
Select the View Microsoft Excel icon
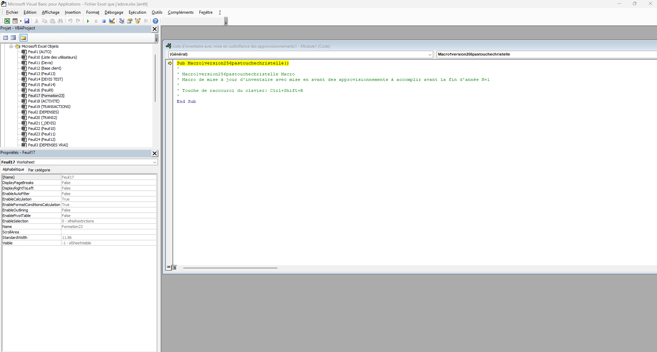coord(7,21)
